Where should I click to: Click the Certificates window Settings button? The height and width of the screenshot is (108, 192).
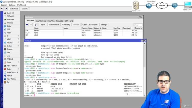point(104,25)
